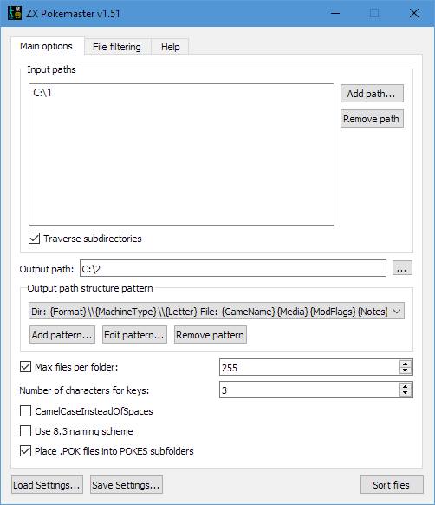Disable Max files per folder checkbox

(x=25, y=367)
